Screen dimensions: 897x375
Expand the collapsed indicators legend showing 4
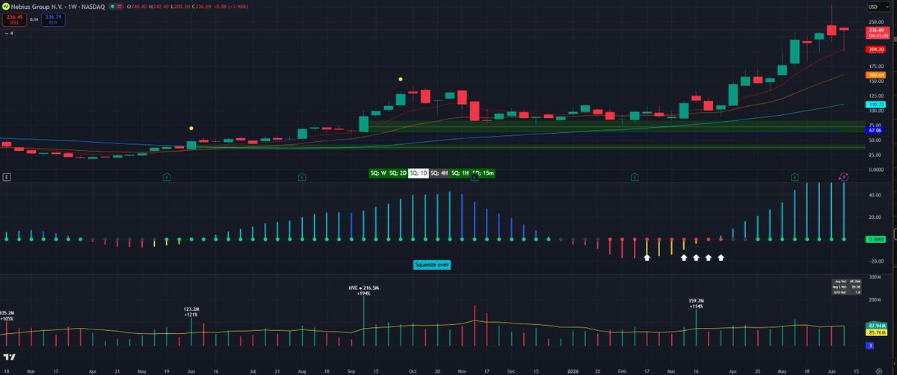click(x=9, y=34)
